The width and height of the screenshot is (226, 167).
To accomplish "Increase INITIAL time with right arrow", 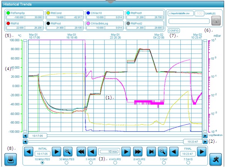I will (x=56, y=151).
